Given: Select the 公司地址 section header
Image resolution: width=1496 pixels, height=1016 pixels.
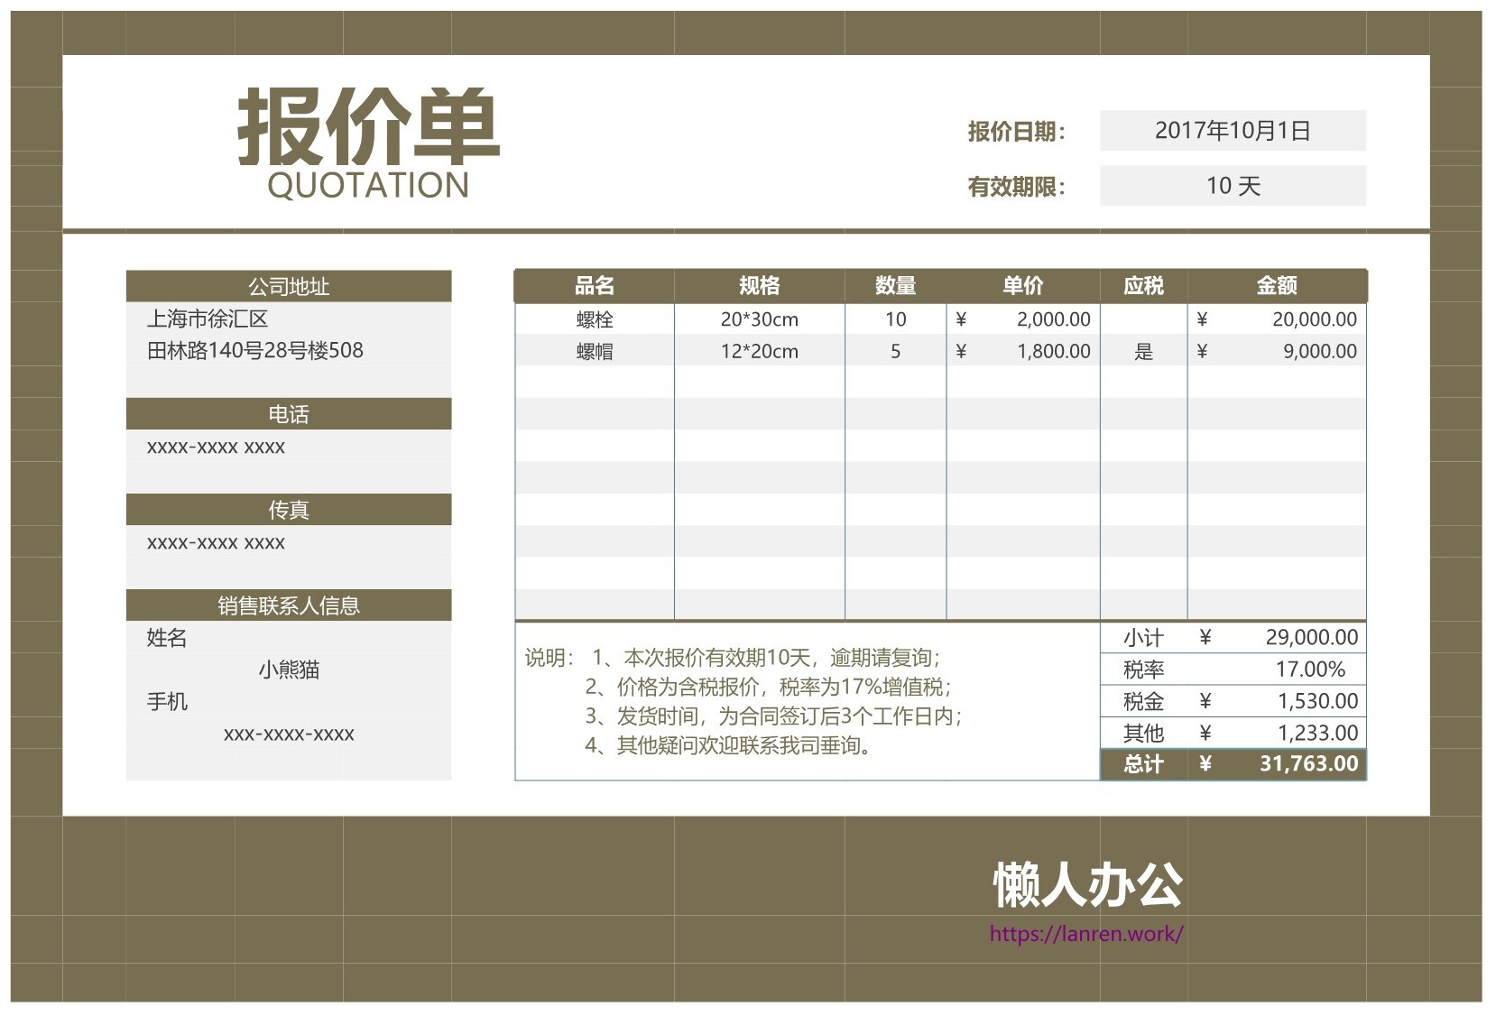Looking at the screenshot, I should [x=289, y=287].
